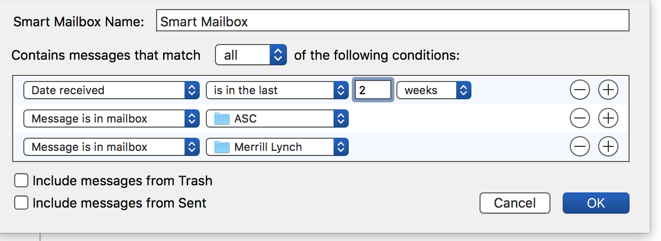Image resolution: width=661 pixels, height=241 pixels.
Task: Add a condition after the ASC row
Action: [608, 119]
